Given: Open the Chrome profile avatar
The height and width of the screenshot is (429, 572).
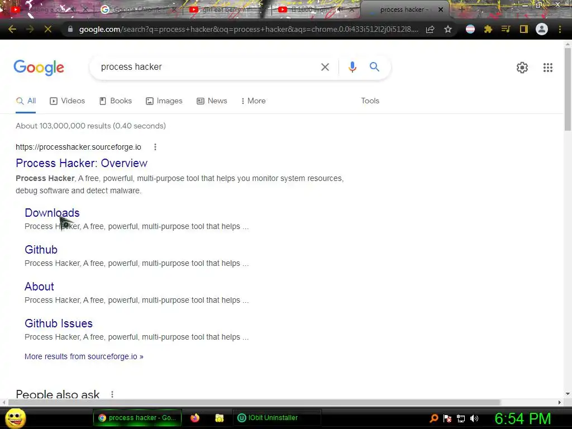Looking at the screenshot, I should (542, 29).
